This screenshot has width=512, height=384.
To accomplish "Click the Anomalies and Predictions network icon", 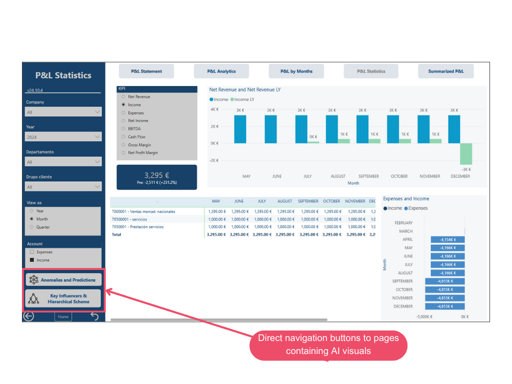I will tap(33, 280).
